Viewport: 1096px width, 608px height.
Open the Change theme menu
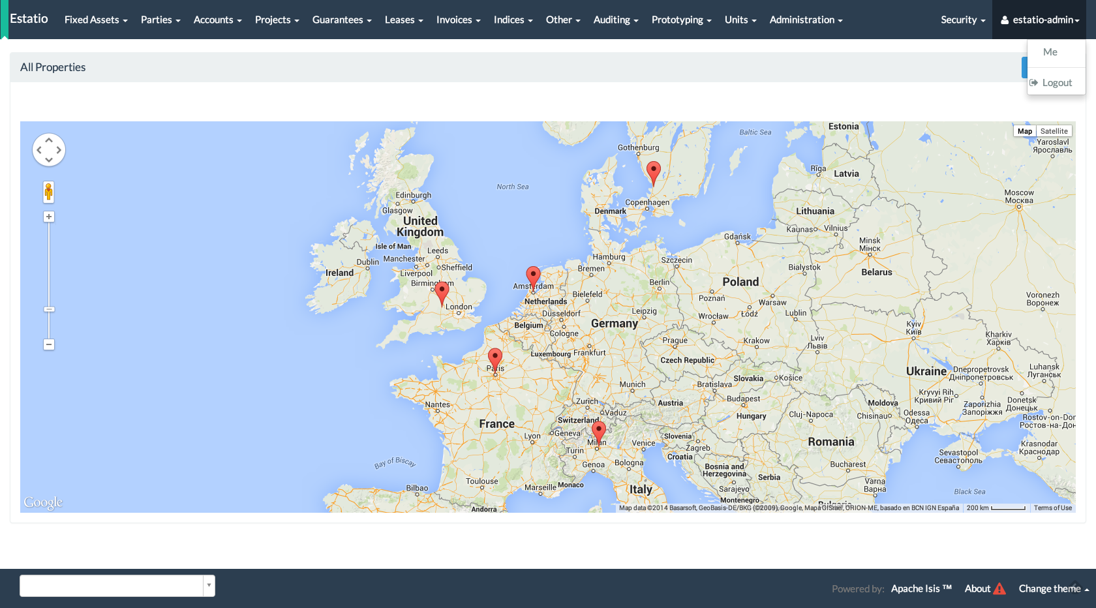coord(1054,588)
